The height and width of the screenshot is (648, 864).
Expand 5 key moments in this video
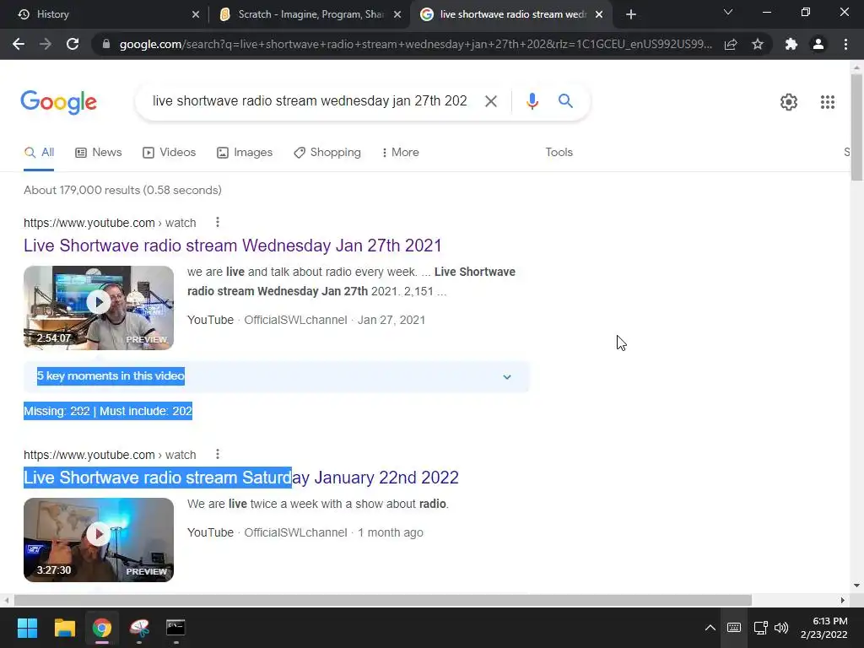tap(276, 377)
